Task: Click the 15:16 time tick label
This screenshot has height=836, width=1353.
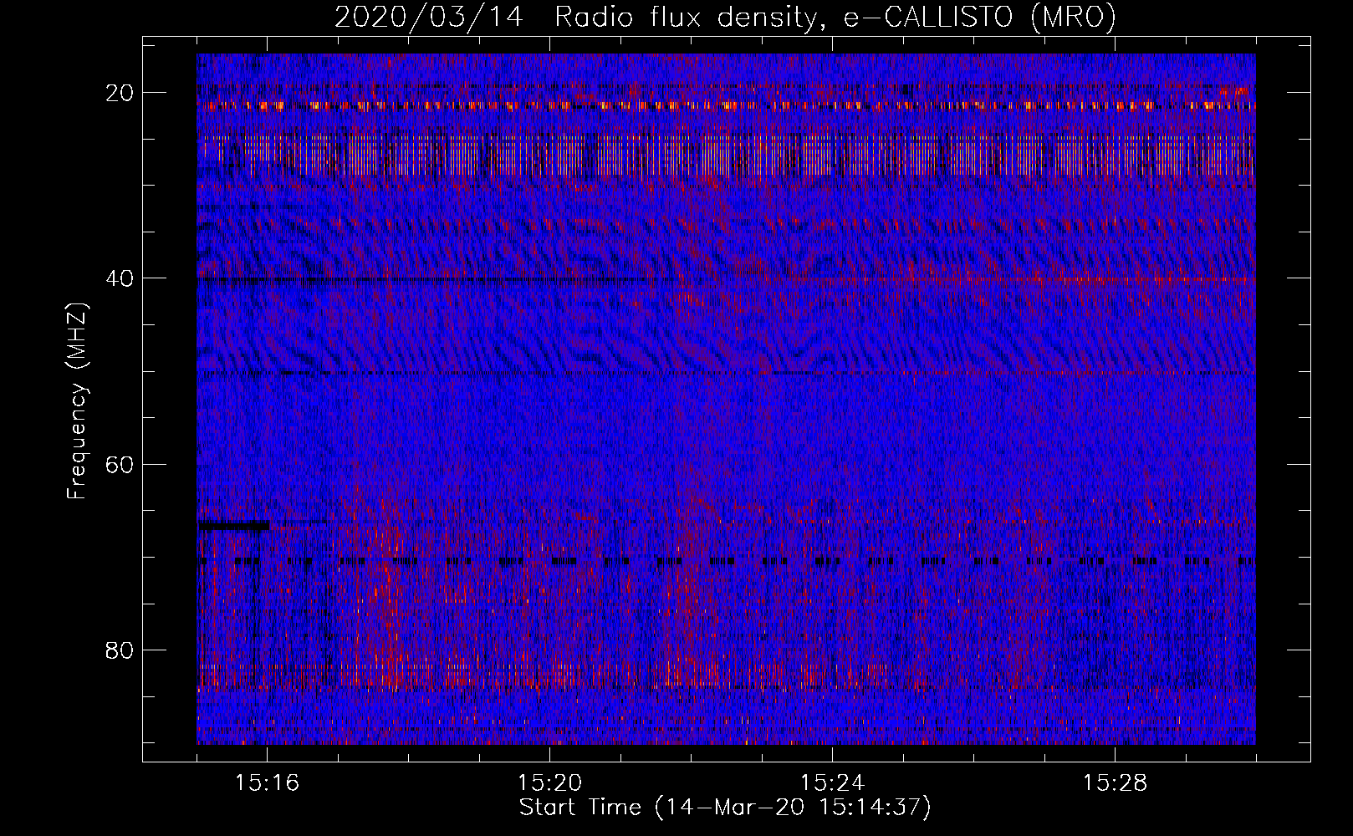Action: pyautogui.click(x=268, y=783)
